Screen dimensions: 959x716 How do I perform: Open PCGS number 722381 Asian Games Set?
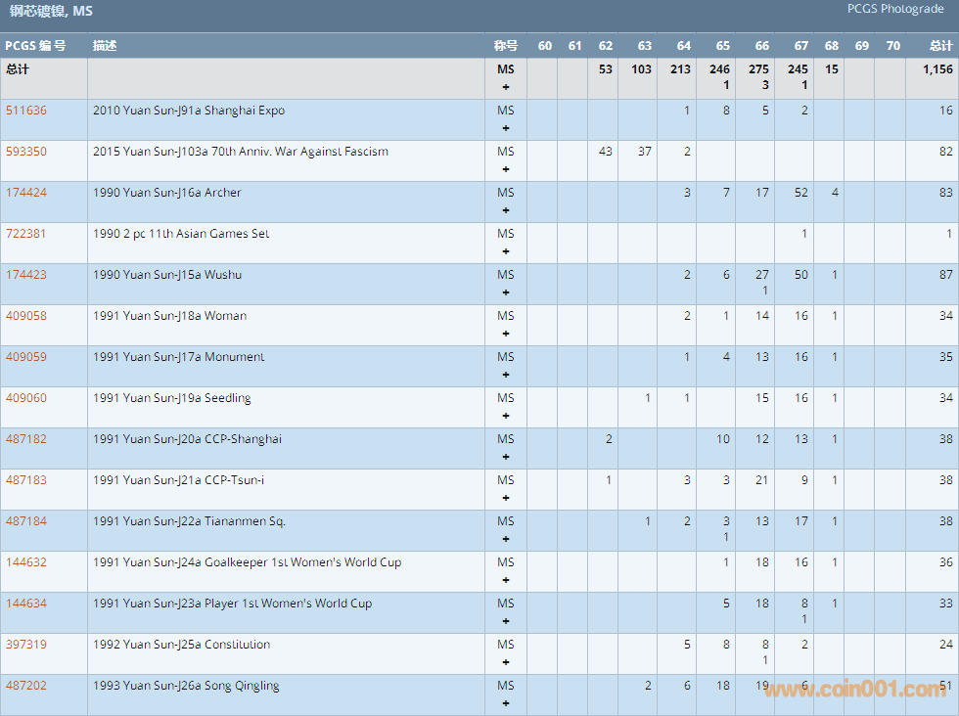[x=26, y=234]
